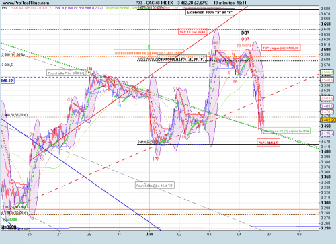336x244 pixels.
Task: Click the 3 350 price axis label
Action: click(x=325, y=177)
